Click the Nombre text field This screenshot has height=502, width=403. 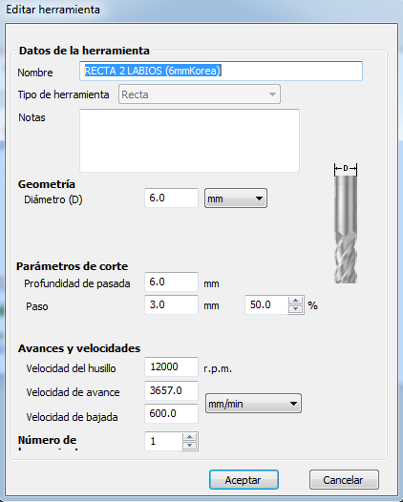tap(221, 71)
